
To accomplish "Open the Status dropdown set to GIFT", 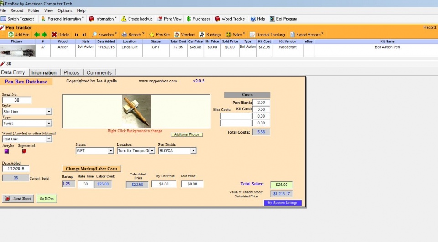I will [x=110, y=151].
